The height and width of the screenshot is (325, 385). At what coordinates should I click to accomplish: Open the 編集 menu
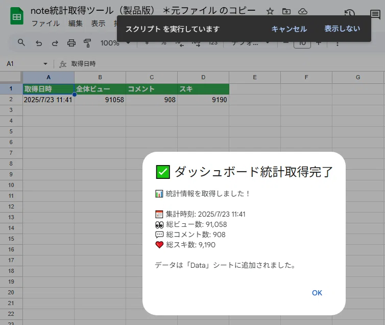[76, 24]
